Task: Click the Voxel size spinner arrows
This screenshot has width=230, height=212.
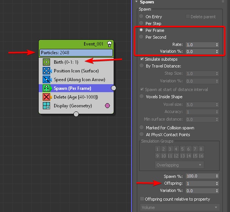Action: [x=217, y=105]
